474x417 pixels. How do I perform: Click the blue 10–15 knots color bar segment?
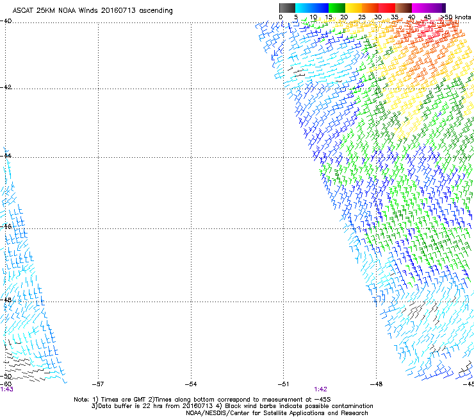coord(320,8)
